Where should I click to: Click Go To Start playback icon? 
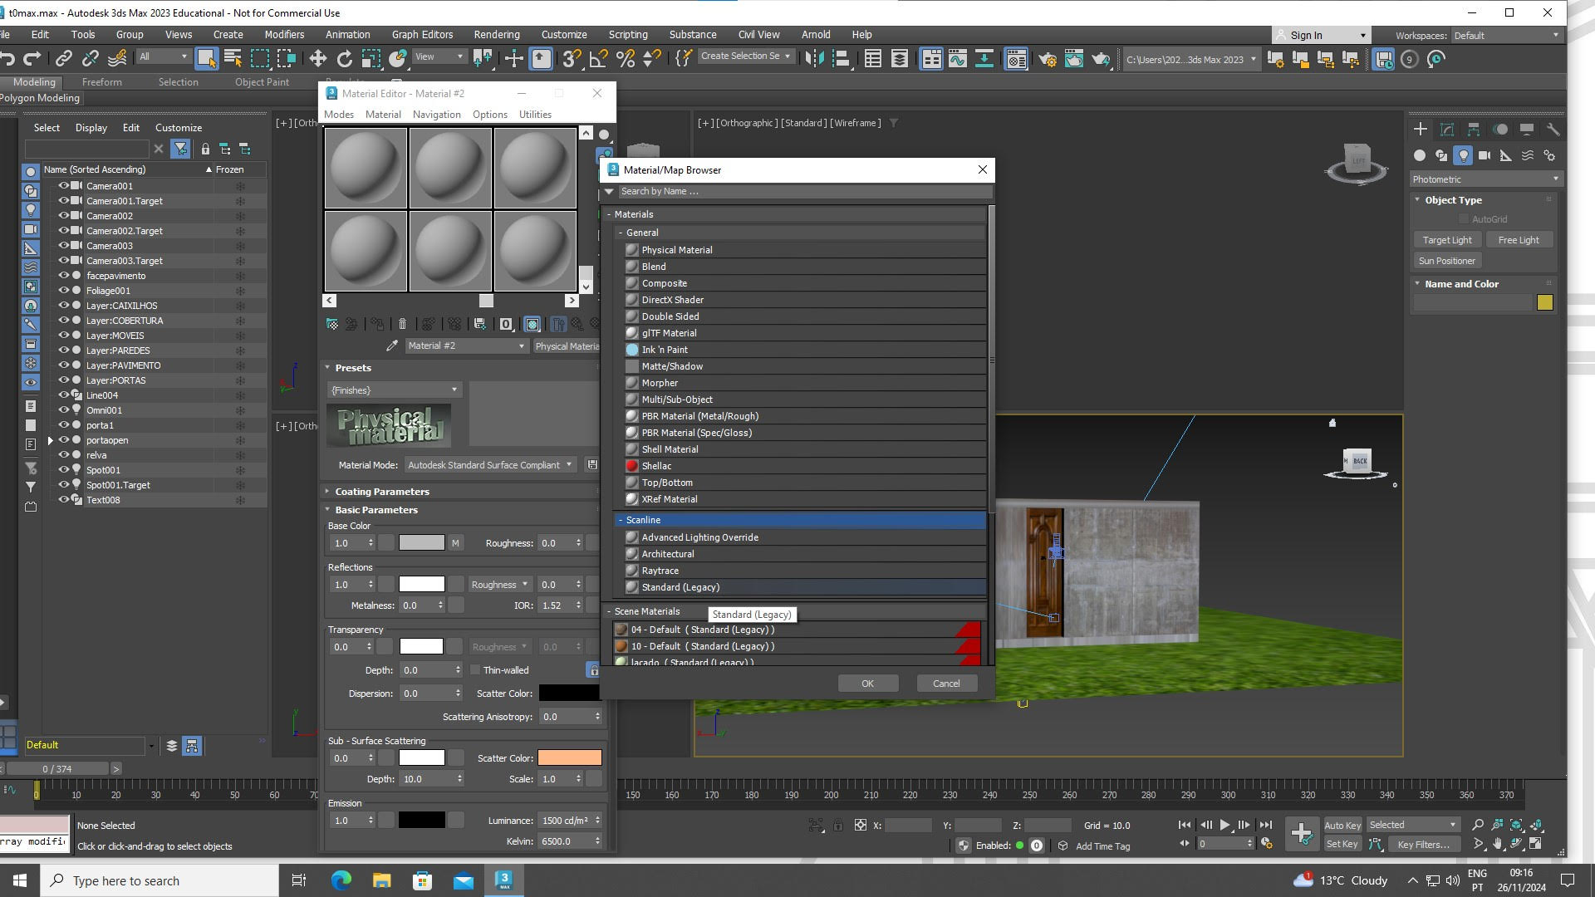pyautogui.click(x=1184, y=825)
